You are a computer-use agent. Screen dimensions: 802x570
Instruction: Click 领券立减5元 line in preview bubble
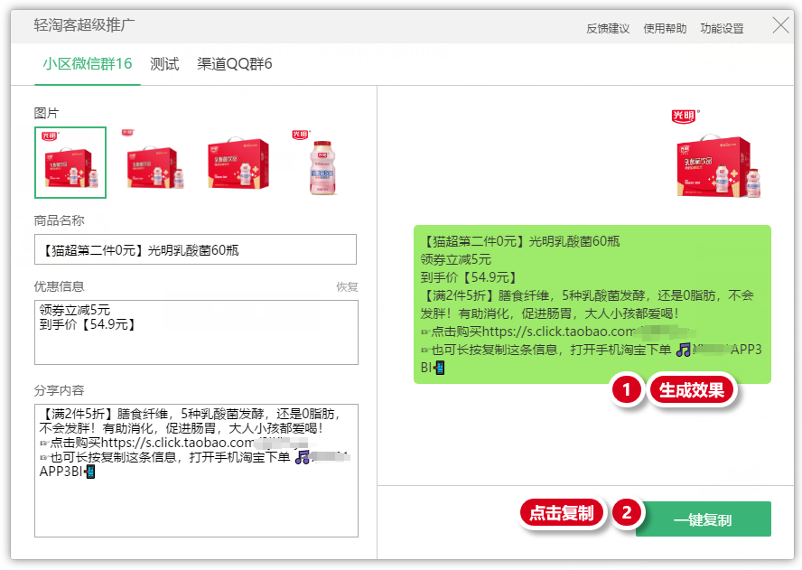click(x=456, y=259)
